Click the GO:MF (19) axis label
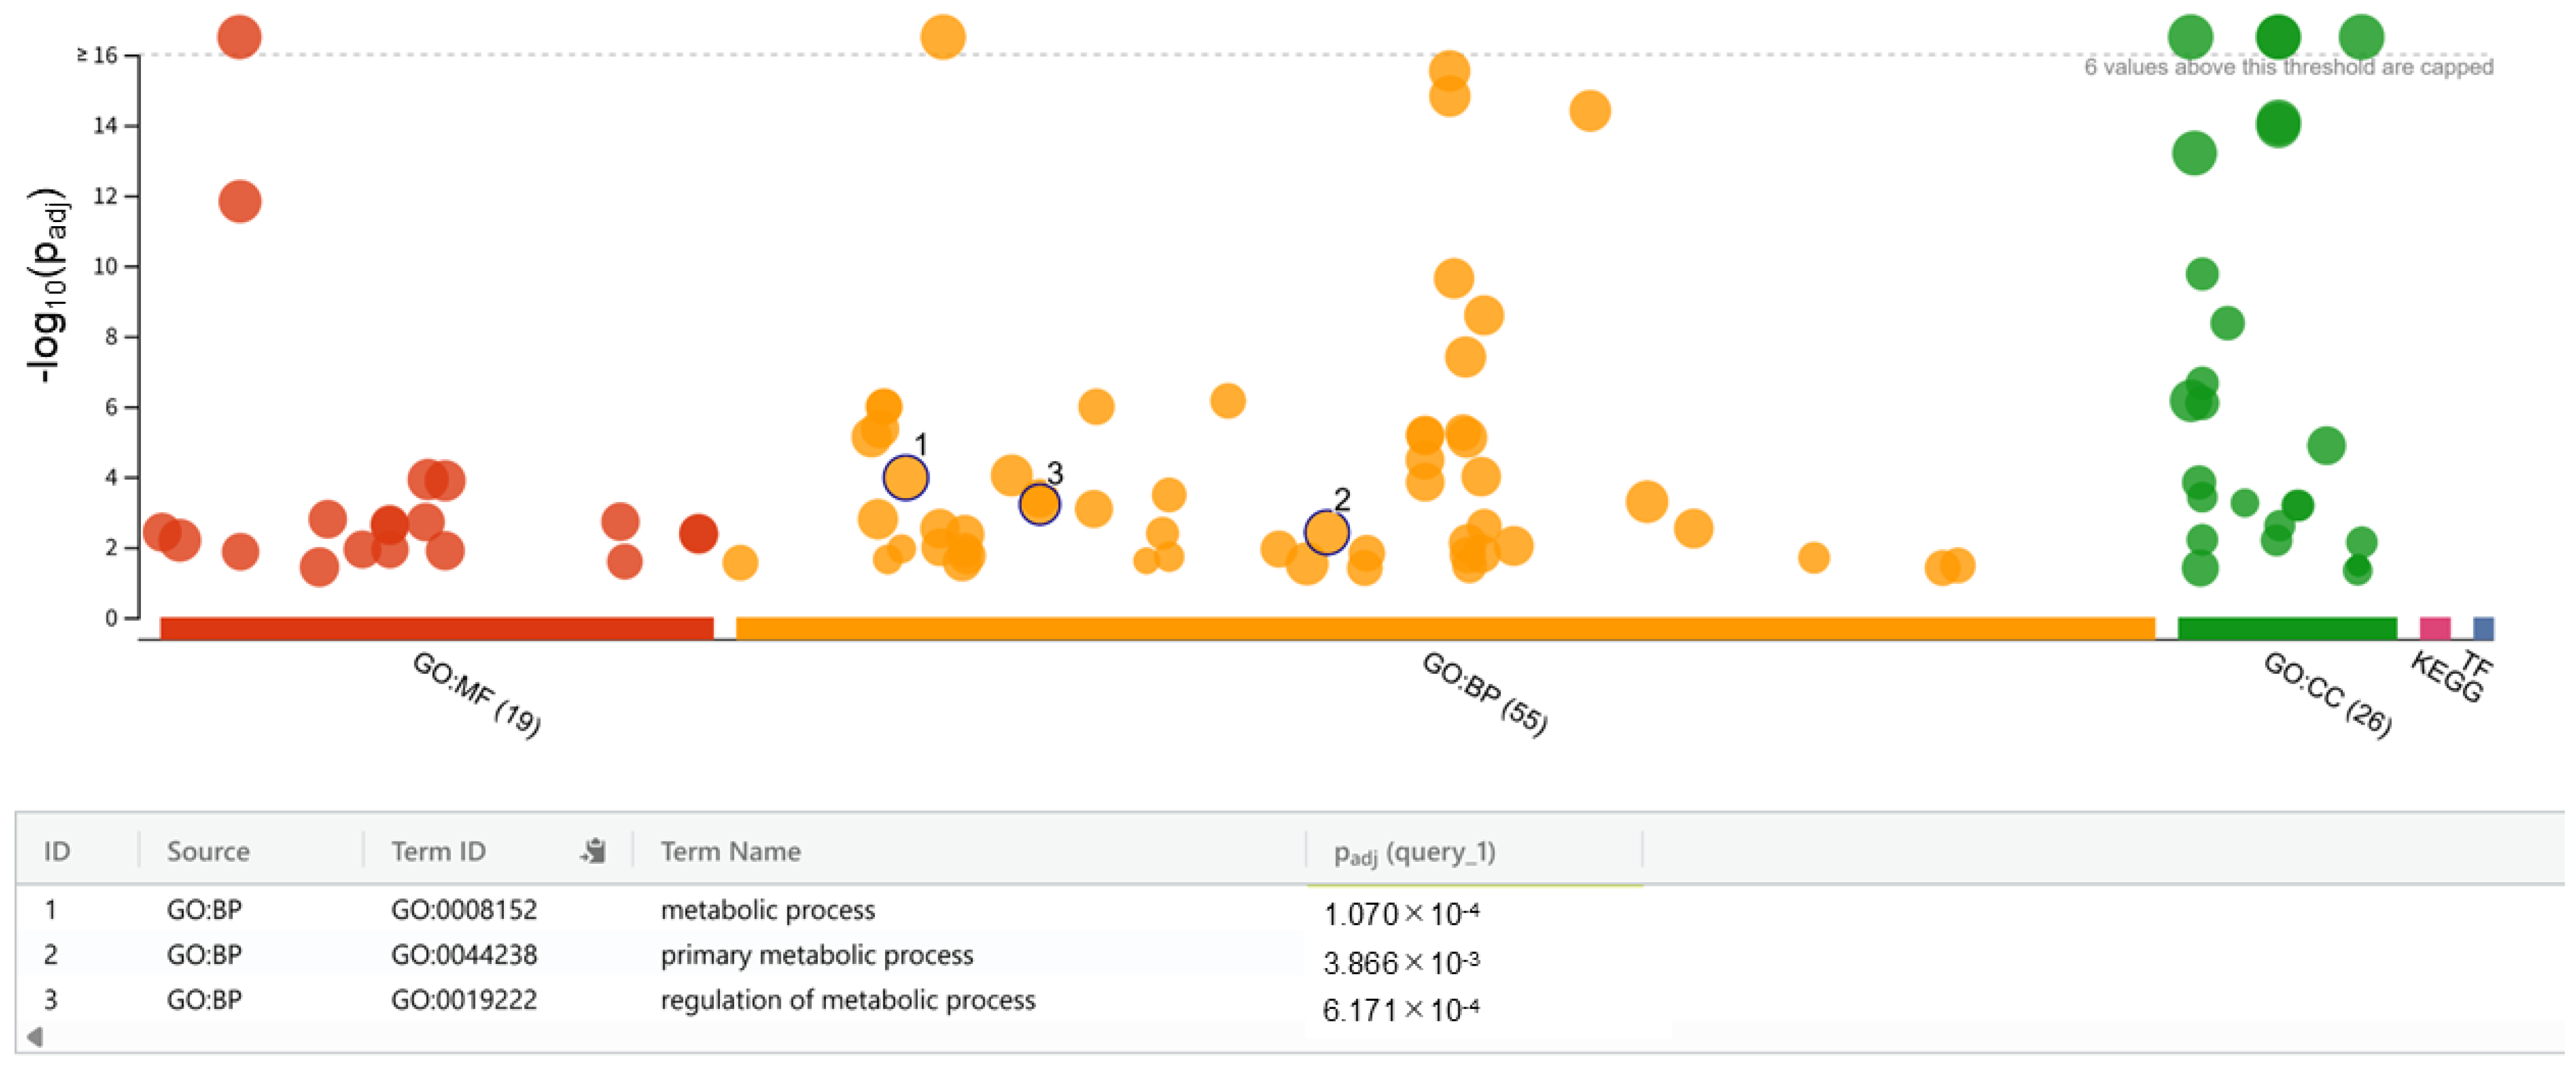The image size is (2576, 1083). (x=477, y=694)
